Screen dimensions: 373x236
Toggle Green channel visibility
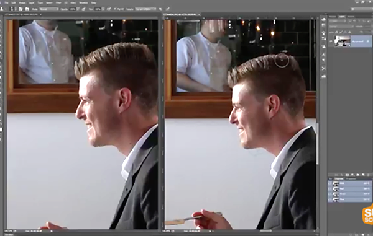(329, 194)
